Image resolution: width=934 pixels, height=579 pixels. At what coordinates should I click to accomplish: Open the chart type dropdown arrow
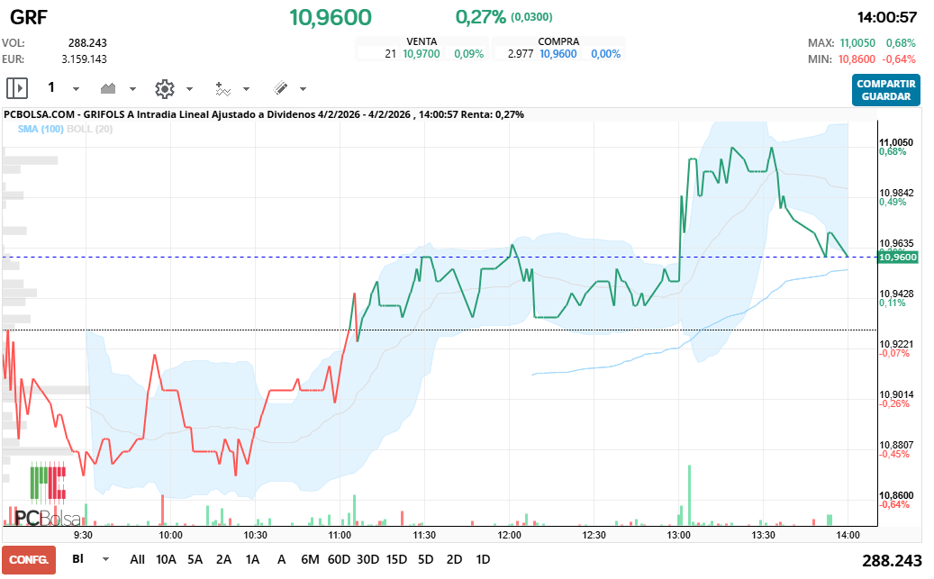point(132,89)
